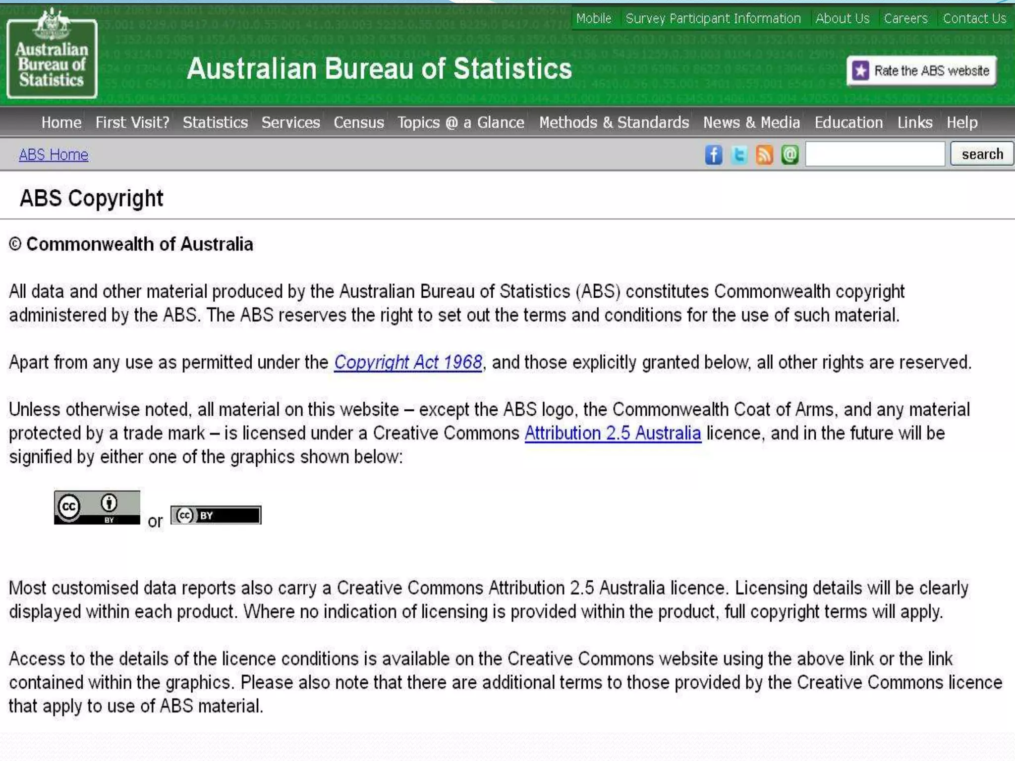Click the email subscription @ icon
This screenshot has width=1015, height=761.
pyautogui.click(x=790, y=155)
